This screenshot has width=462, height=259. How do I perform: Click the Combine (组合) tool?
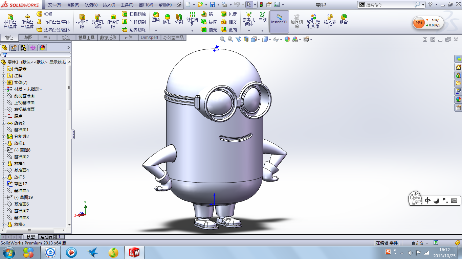coord(344,19)
